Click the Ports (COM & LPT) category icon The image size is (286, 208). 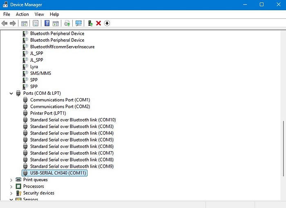coord(18,93)
